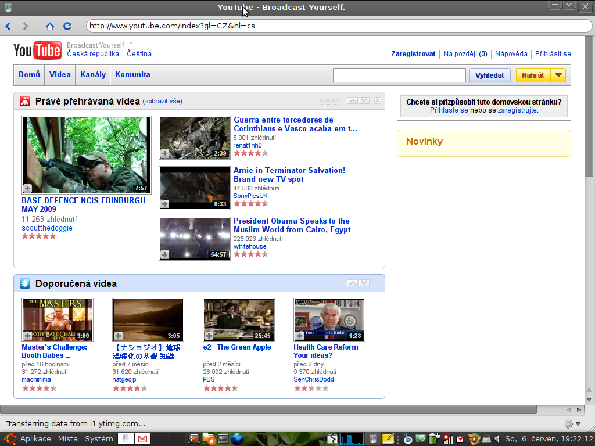Image resolution: width=595 pixels, height=446 pixels.
Task: Play the Japanese natgeojp video thumbnail
Action: tap(148, 320)
